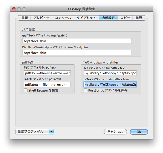Click the キャンセル button
The height and width of the screenshot is (153, 163).
coord(115,131)
